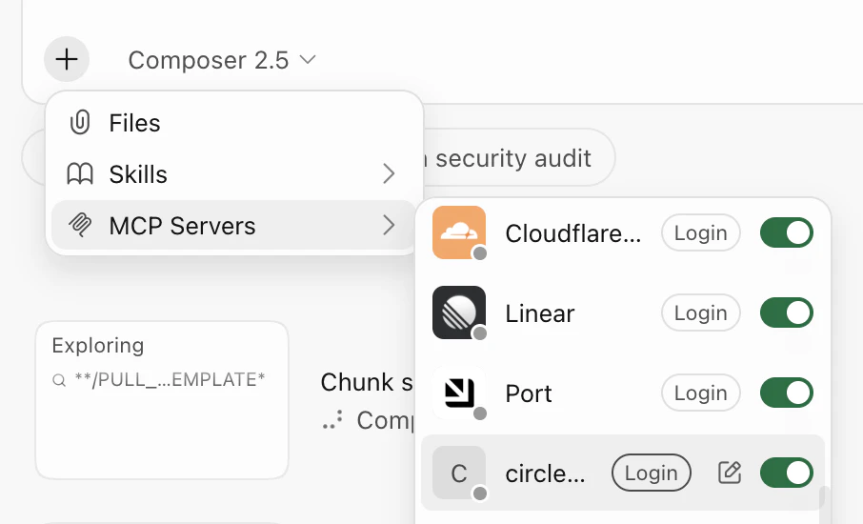Click the Cloudflare server logo
The width and height of the screenshot is (863, 524).
click(x=459, y=232)
